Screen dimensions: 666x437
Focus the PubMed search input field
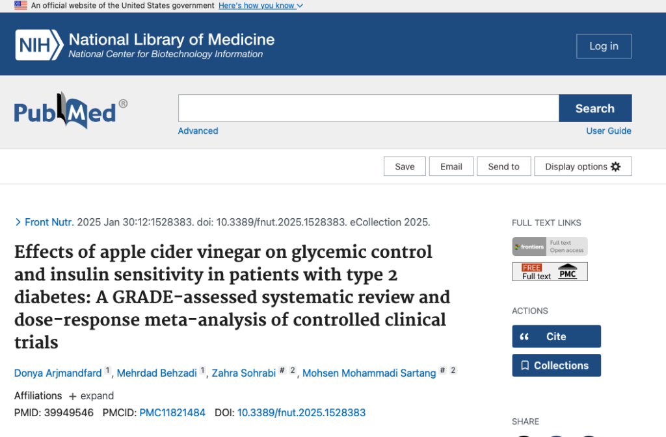(368, 108)
